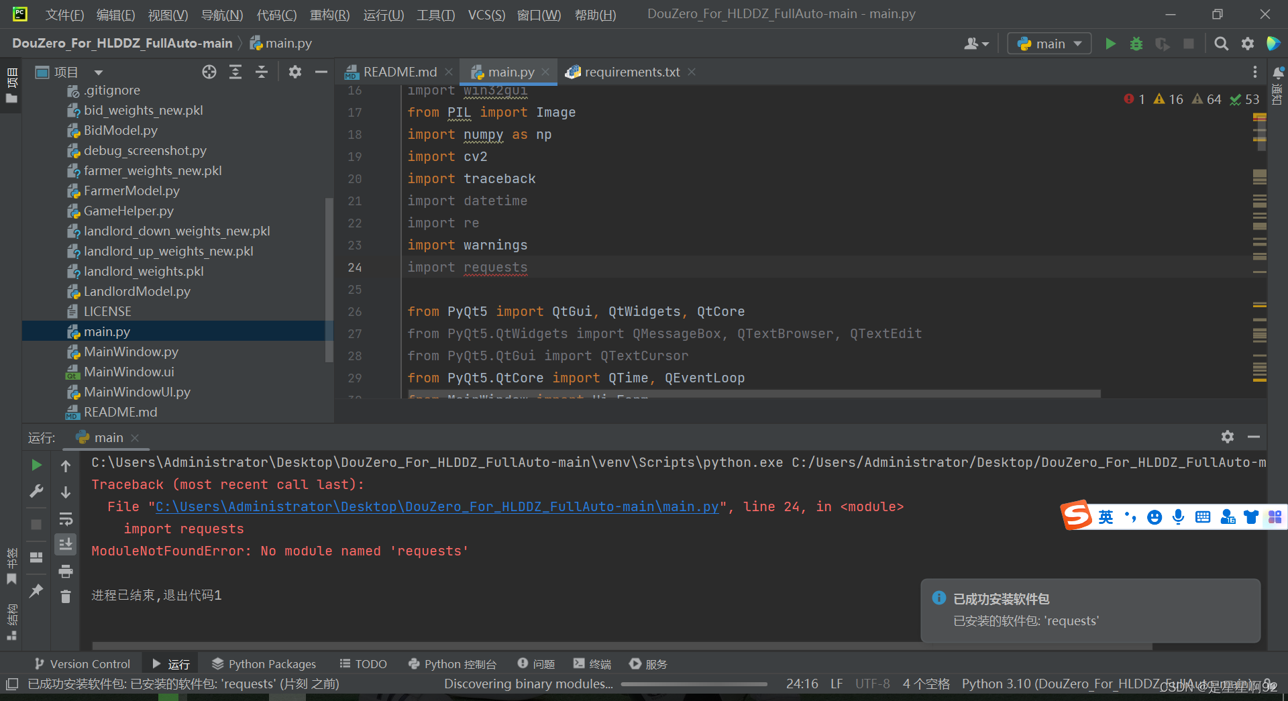This screenshot has height=701, width=1288.
Task: Open IDE settings gear in the top toolbar
Action: pos(1248,44)
